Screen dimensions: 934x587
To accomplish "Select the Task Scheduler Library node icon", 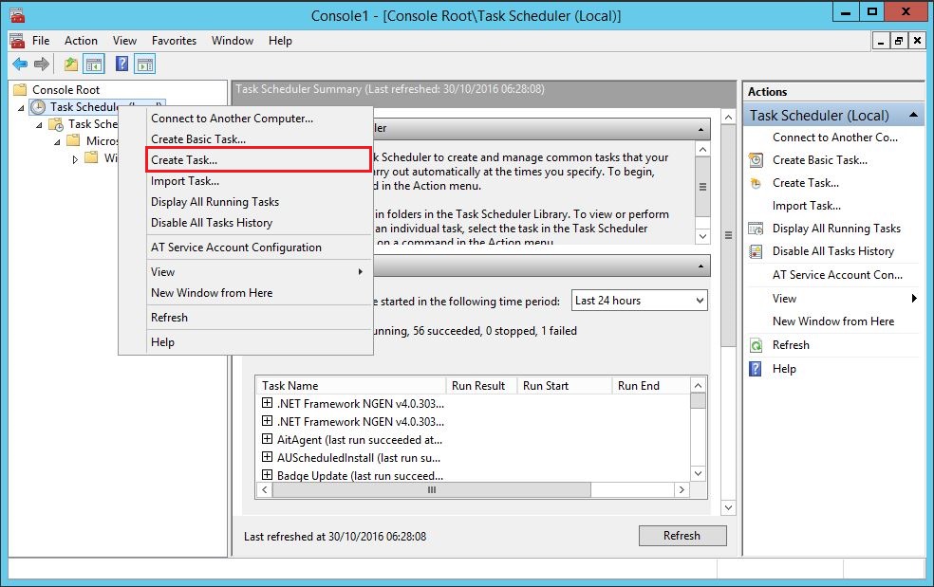I will click(56, 124).
